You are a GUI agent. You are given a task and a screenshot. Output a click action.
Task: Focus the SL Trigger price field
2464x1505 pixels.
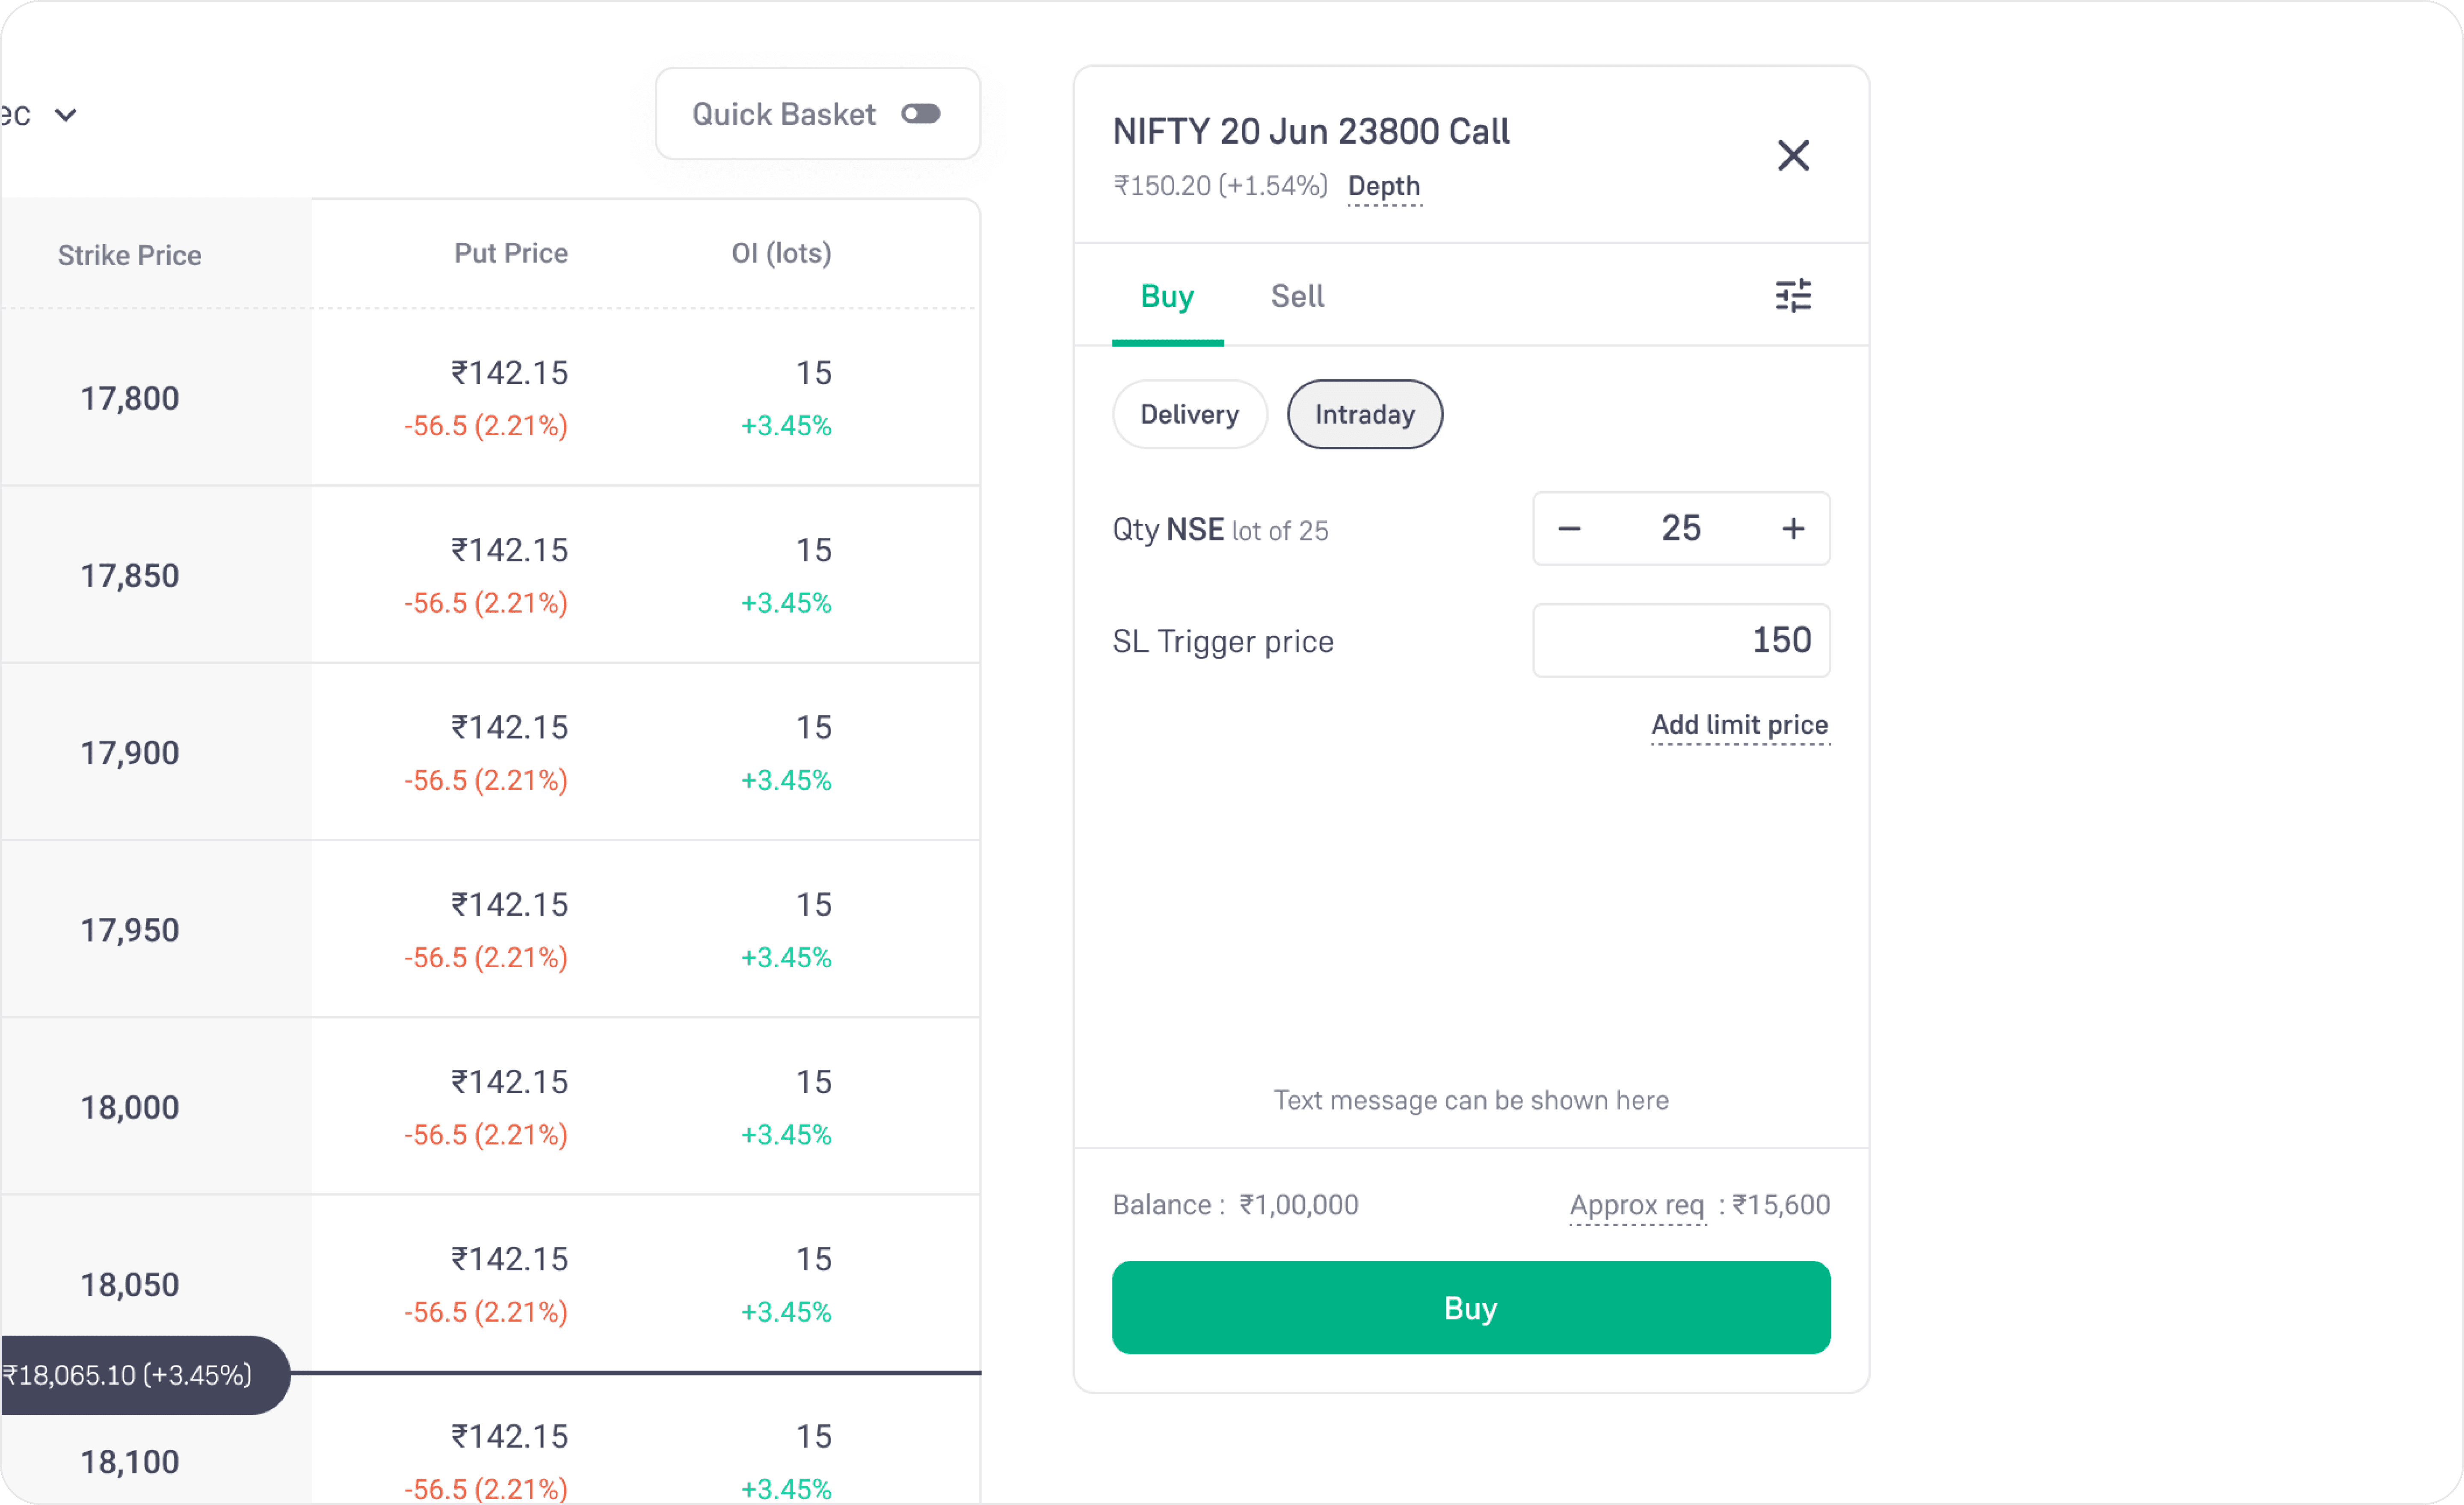[1681, 640]
